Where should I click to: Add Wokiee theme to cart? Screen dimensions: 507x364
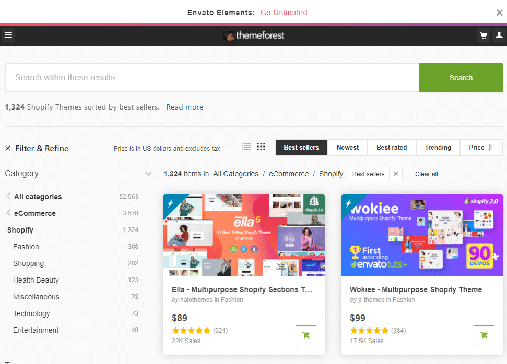[x=484, y=335]
